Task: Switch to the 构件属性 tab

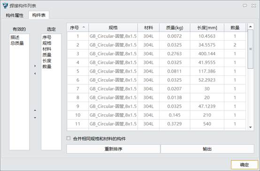Action: (15, 15)
